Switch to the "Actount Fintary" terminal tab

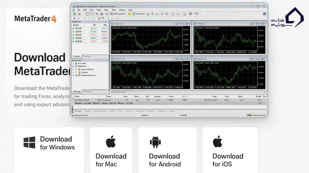tap(100, 111)
